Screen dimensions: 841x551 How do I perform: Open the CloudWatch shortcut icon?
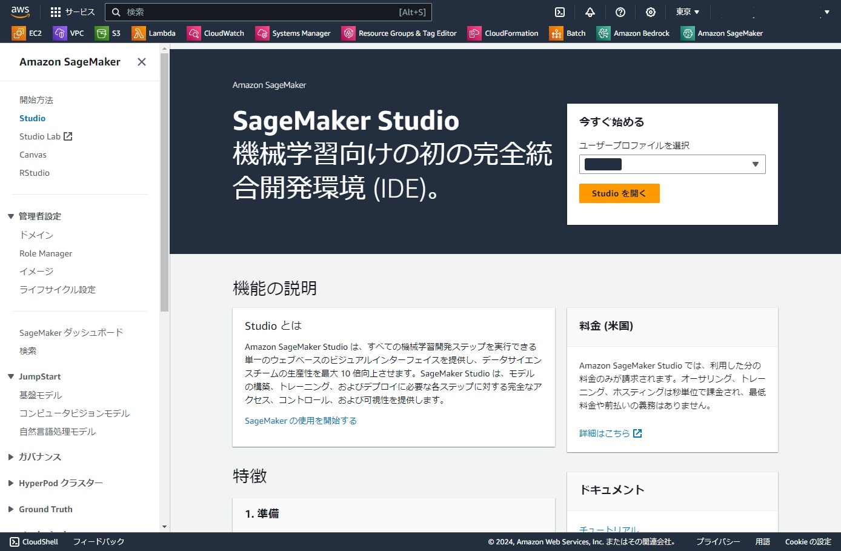pyautogui.click(x=194, y=33)
